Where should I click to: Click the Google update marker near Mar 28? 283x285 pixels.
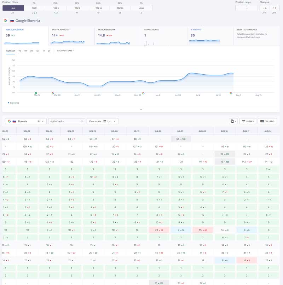(x=53, y=93)
